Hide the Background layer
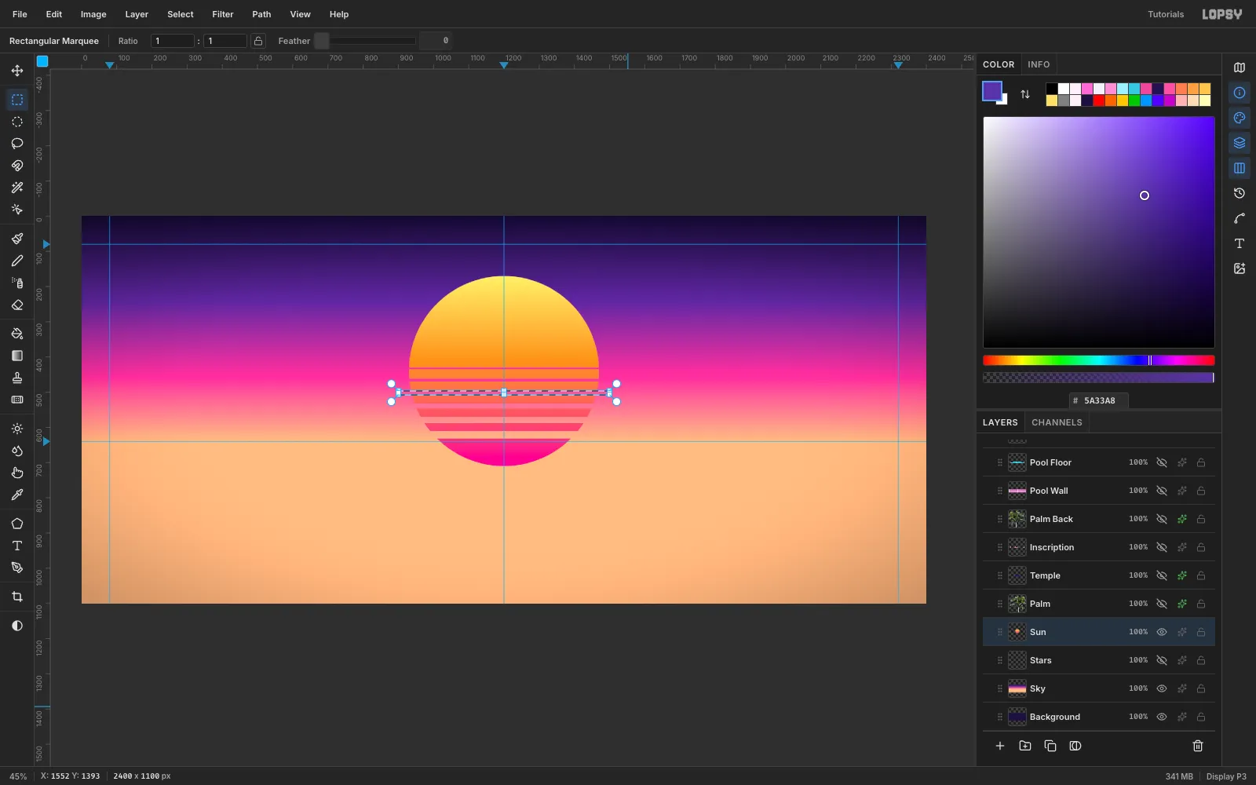The width and height of the screenshot is (1256, 785). [x=1162, y=717]
